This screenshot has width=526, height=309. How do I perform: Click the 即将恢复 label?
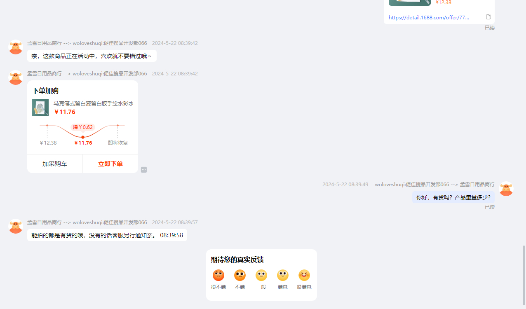click(x=118, y=143)
